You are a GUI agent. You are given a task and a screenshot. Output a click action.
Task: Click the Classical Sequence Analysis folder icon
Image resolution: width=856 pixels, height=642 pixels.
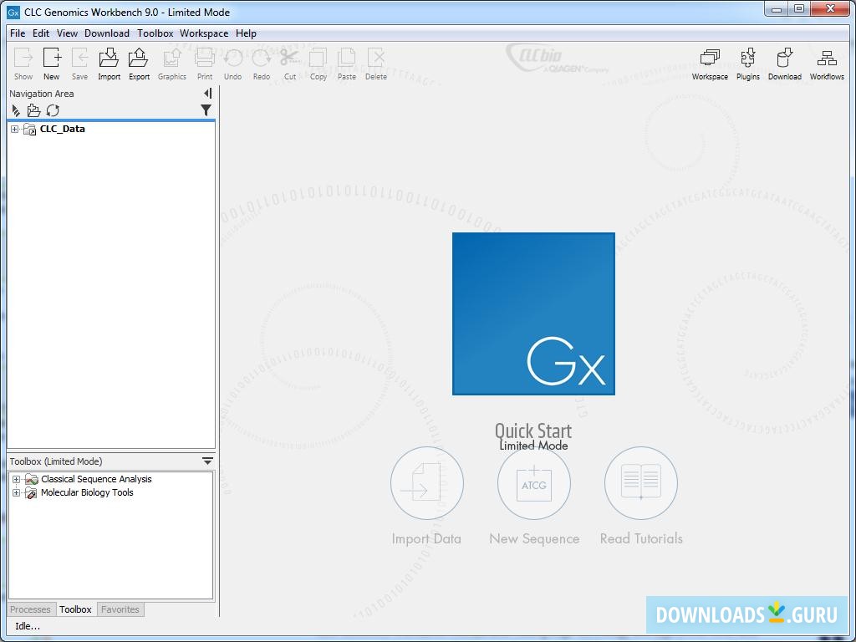pos(32,479)
